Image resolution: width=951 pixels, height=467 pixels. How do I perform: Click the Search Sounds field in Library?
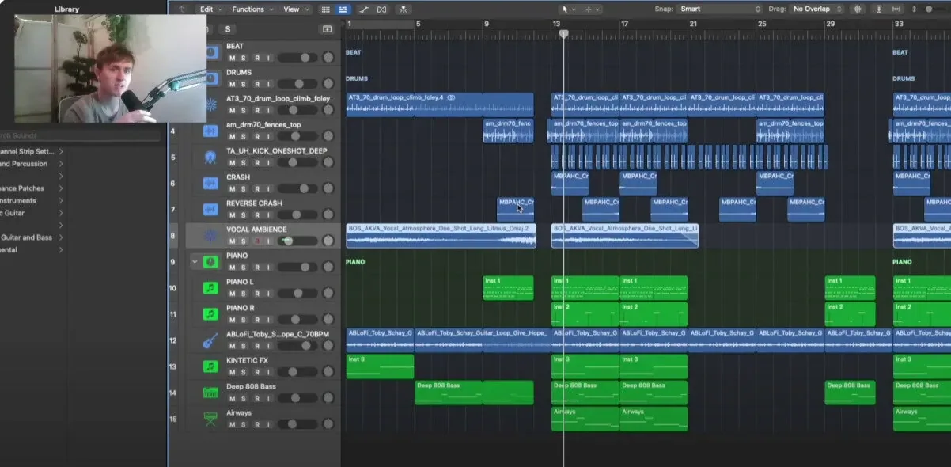click(79, 135)
